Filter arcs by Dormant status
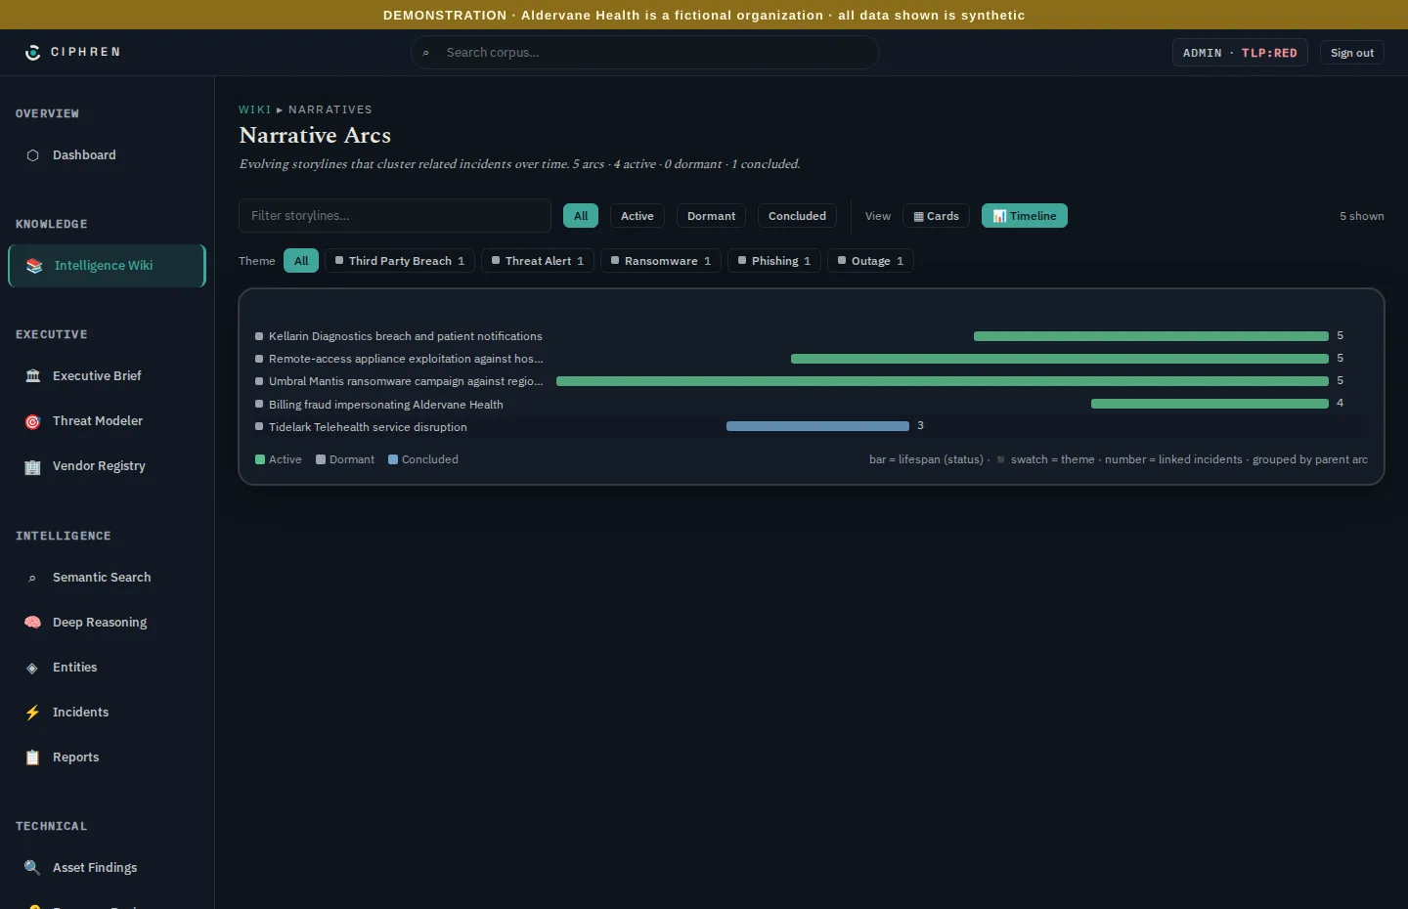The image size is (1408, 909). coord(711,216)
